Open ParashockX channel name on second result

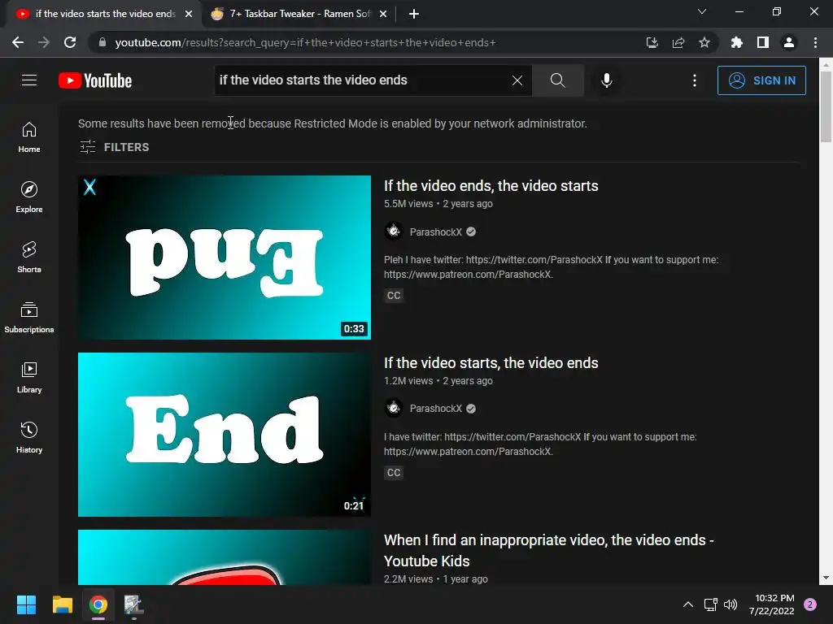436,409
